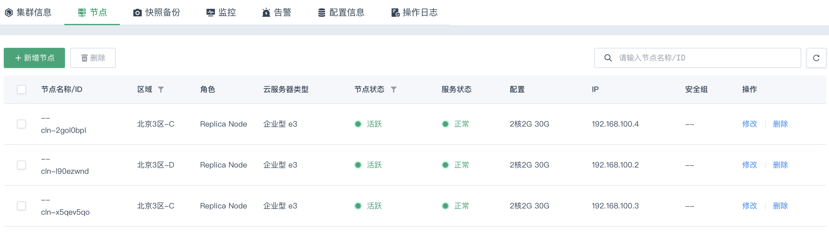Click 修改 for node 192.168.100.2

pyautogui.click(x=749, y=165)
